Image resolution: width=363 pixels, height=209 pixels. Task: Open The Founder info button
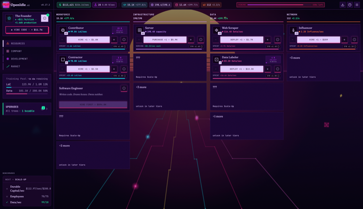45,18
